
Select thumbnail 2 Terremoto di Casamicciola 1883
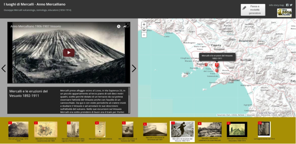point(46,129)
